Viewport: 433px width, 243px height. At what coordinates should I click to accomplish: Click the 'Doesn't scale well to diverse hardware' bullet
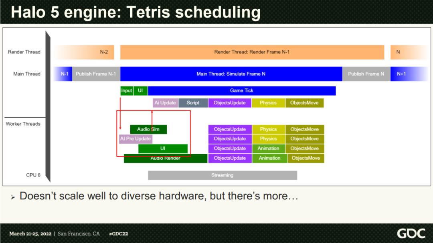(159, 196)
